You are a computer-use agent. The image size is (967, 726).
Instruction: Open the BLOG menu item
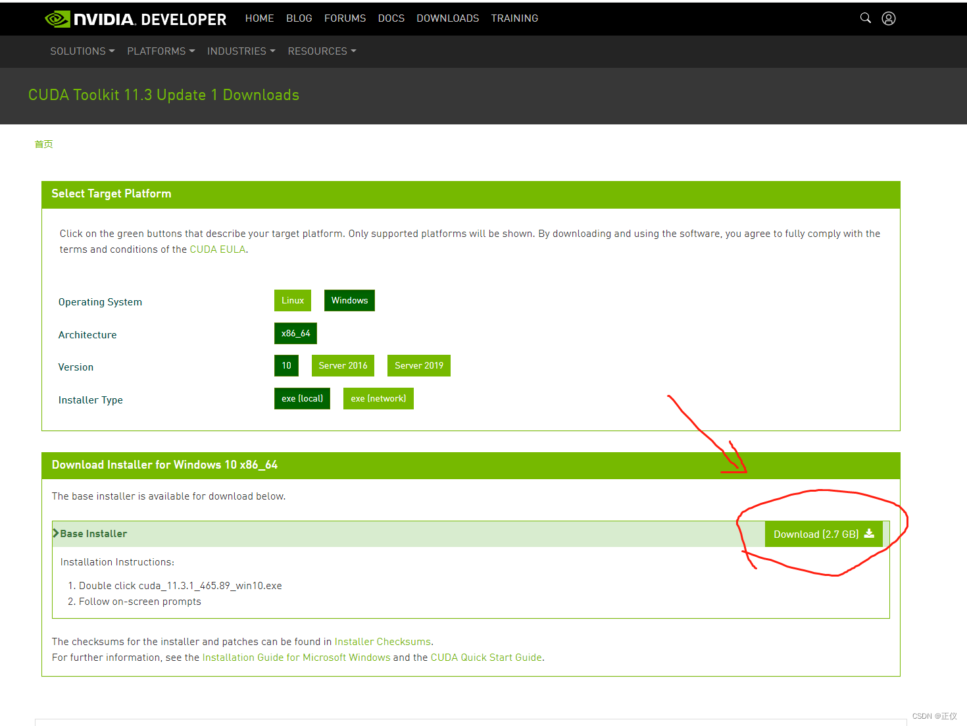pos(299,18)
